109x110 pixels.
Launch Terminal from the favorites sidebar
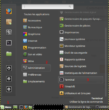(x=9, y=43)
